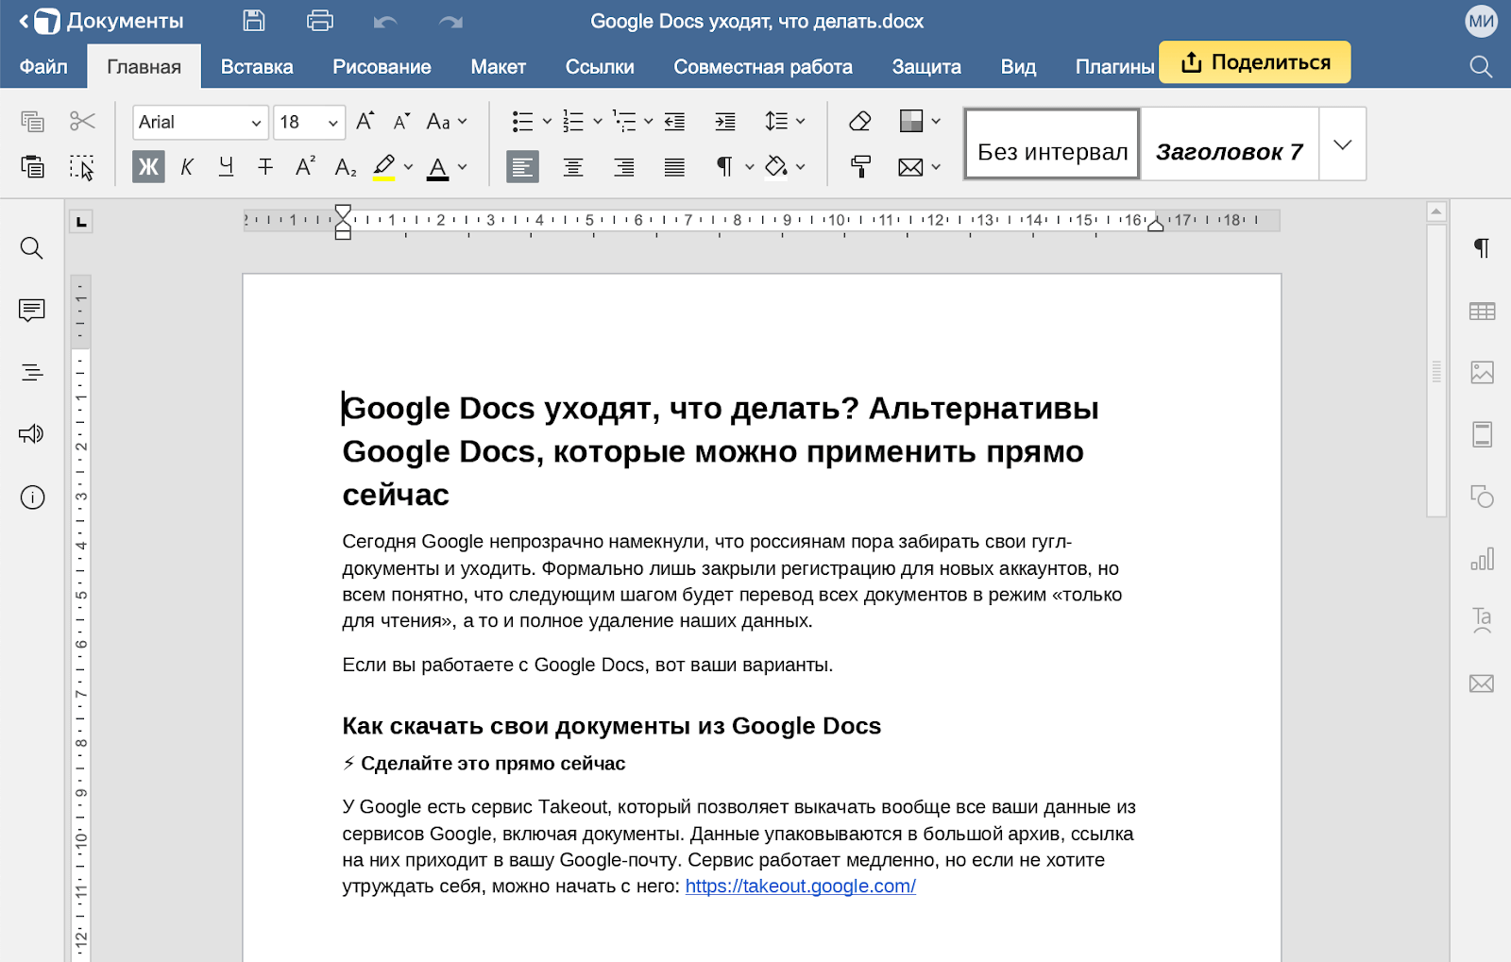Redo the last undone action
Viewport: 1511px width, 962px height.
(x=451, y=21)
